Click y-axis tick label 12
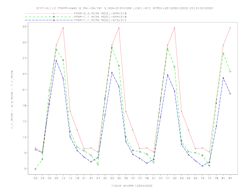The width and height of the screenshot is (251, 194). point(24,137)
